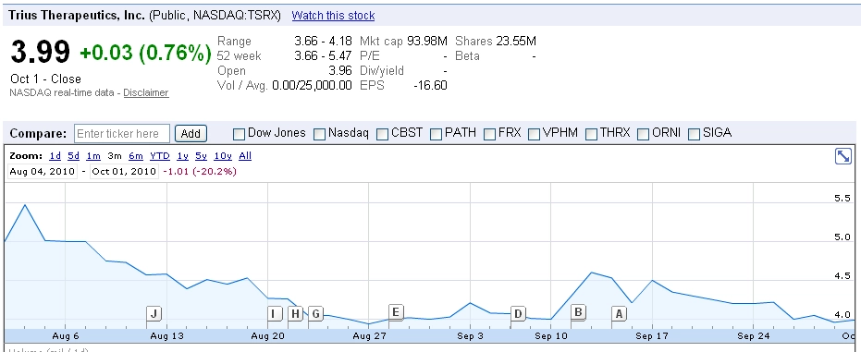Open news marker D near Sep 10
The image size is (861, 352).
(x=518, y=314)
